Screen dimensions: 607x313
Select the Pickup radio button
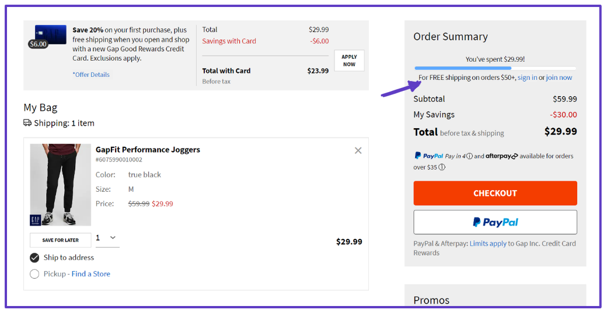click(34, 274)
